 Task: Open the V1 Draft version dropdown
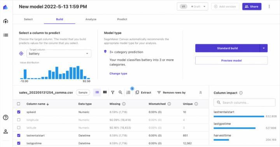(192, 7)
